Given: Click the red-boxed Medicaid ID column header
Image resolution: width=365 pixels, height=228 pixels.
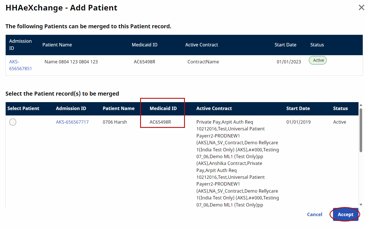Looking at the screenshot, I should [163, 108].
